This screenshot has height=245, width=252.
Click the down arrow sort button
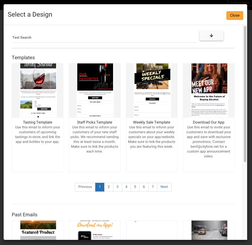[x=211, y=36]
